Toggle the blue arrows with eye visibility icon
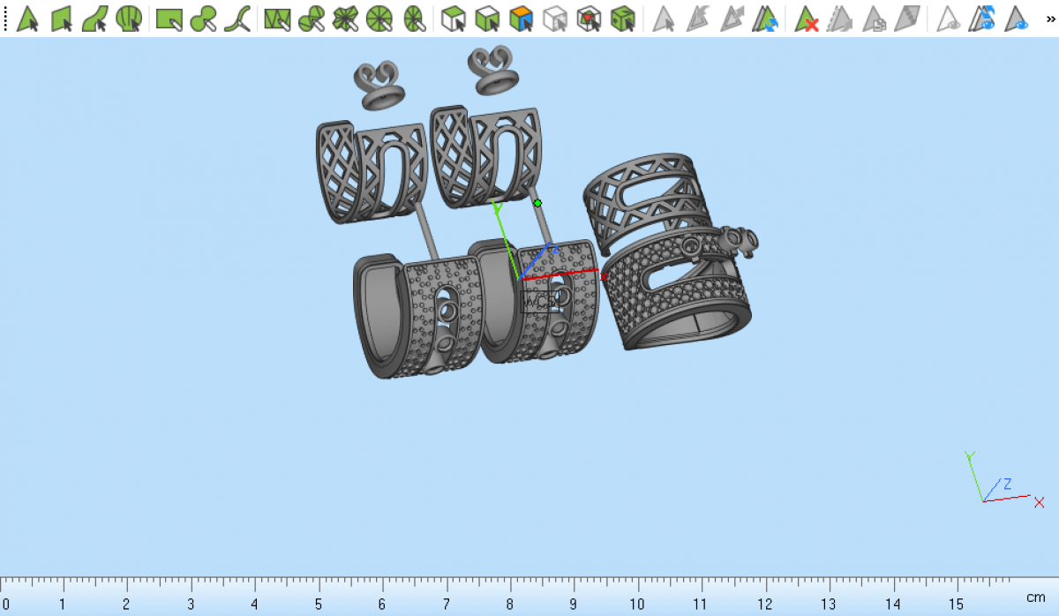 pos(982,18)
